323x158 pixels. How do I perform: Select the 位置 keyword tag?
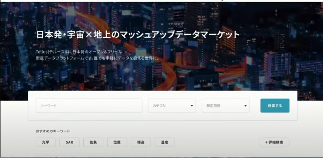coord(117,142)
